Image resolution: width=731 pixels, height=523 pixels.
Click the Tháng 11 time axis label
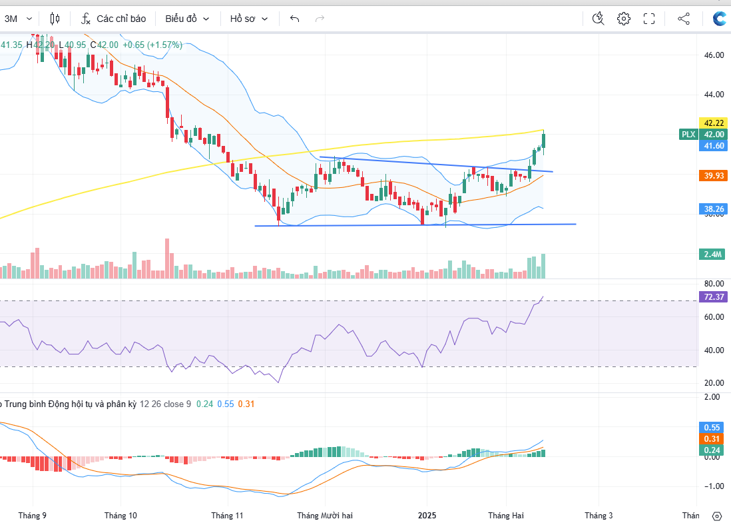227,516
